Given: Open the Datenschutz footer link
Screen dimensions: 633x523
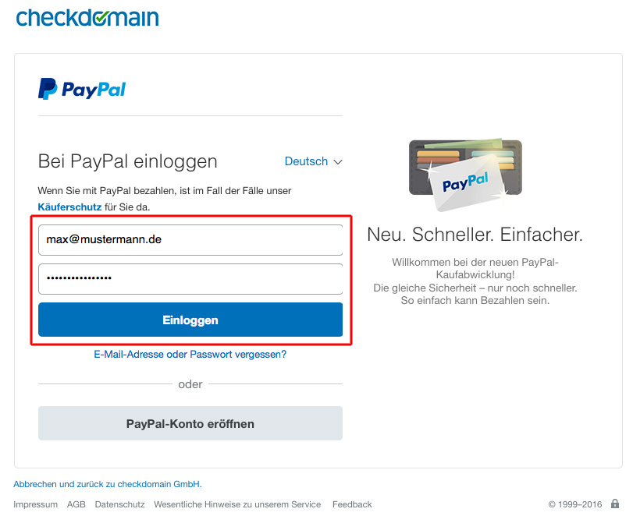Looking at the screenshot, I should coord(119,504).
